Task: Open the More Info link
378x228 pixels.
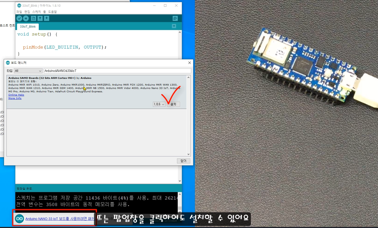Action: pos(15,98)
